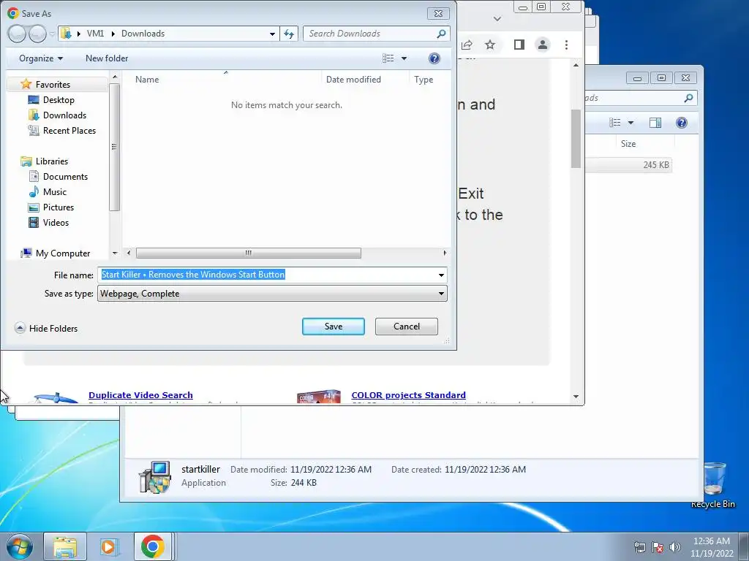This screenshot has height=561, width=749.
Task: Open the Music library
Action: (x=54, y=192)
